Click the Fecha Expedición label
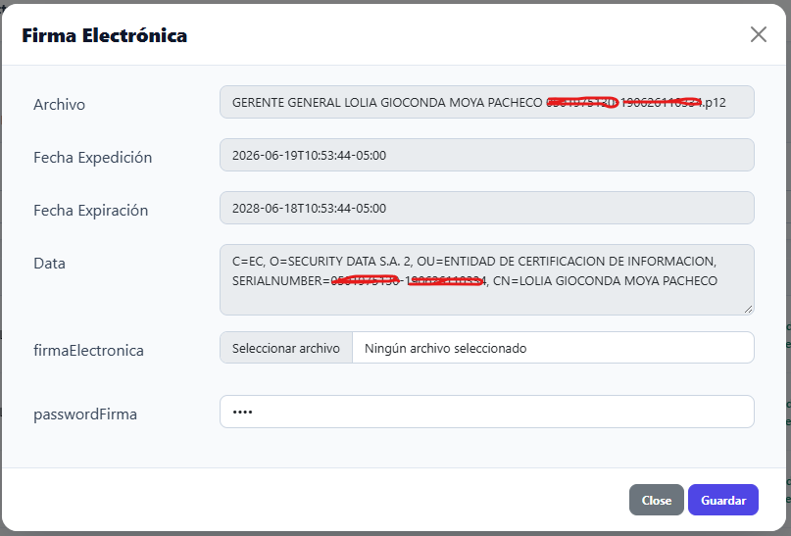791x536 pixels. (x=93, y=158)
